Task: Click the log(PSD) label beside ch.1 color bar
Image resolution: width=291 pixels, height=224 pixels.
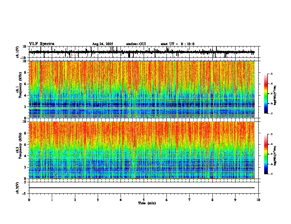Action: click(275, 95)
